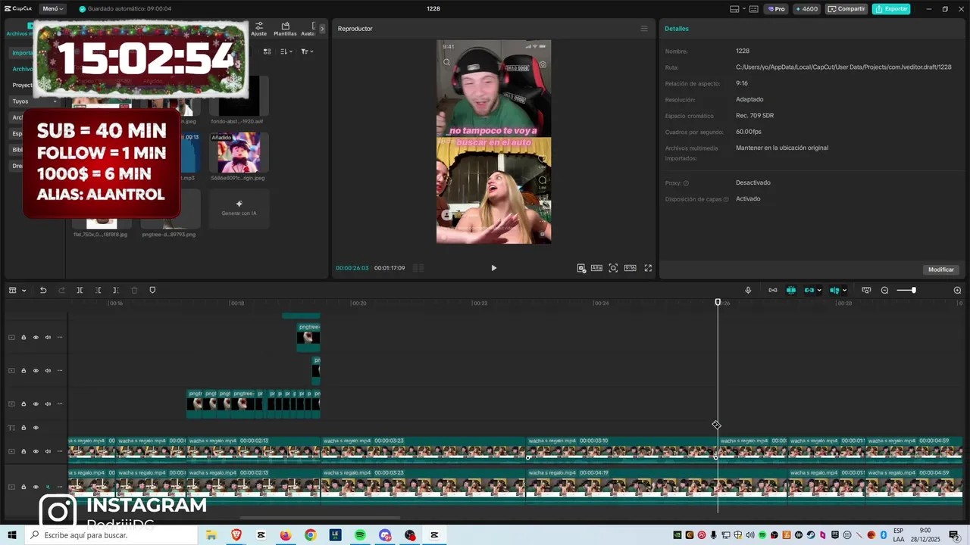Click the fullscreen icon in the player

(x=648, y=268)
